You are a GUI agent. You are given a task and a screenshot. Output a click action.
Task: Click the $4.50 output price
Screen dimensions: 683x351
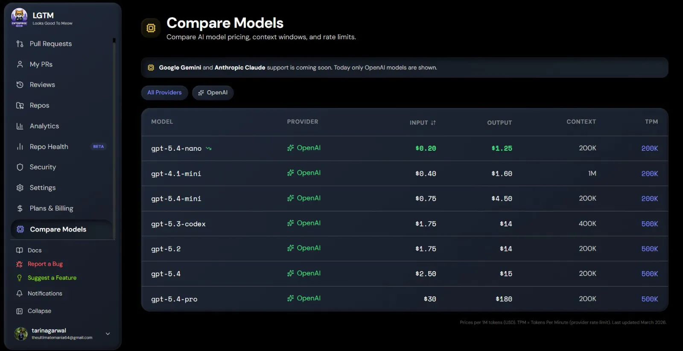click(502, 199)
